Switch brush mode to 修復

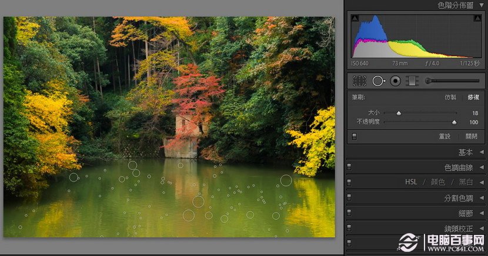pyautogui.click(x=473, y=97)
